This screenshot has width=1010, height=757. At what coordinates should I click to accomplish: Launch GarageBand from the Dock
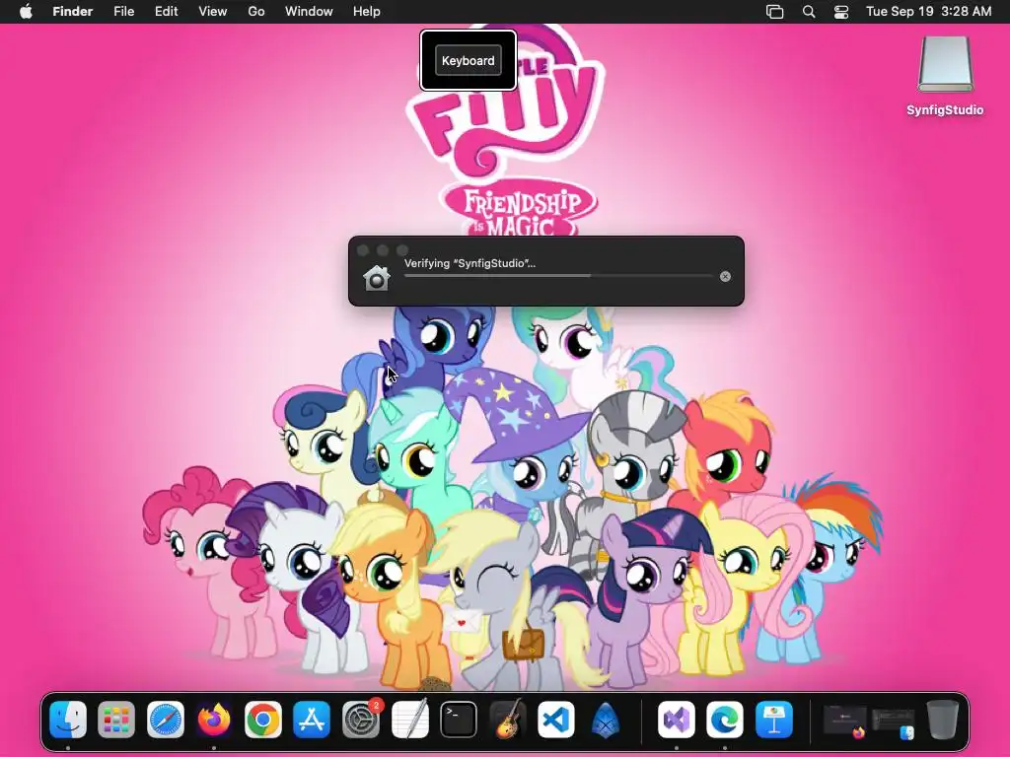click(x=507, y=720)
